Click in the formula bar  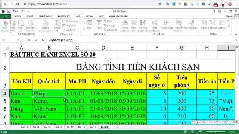(x=141, y=40)
